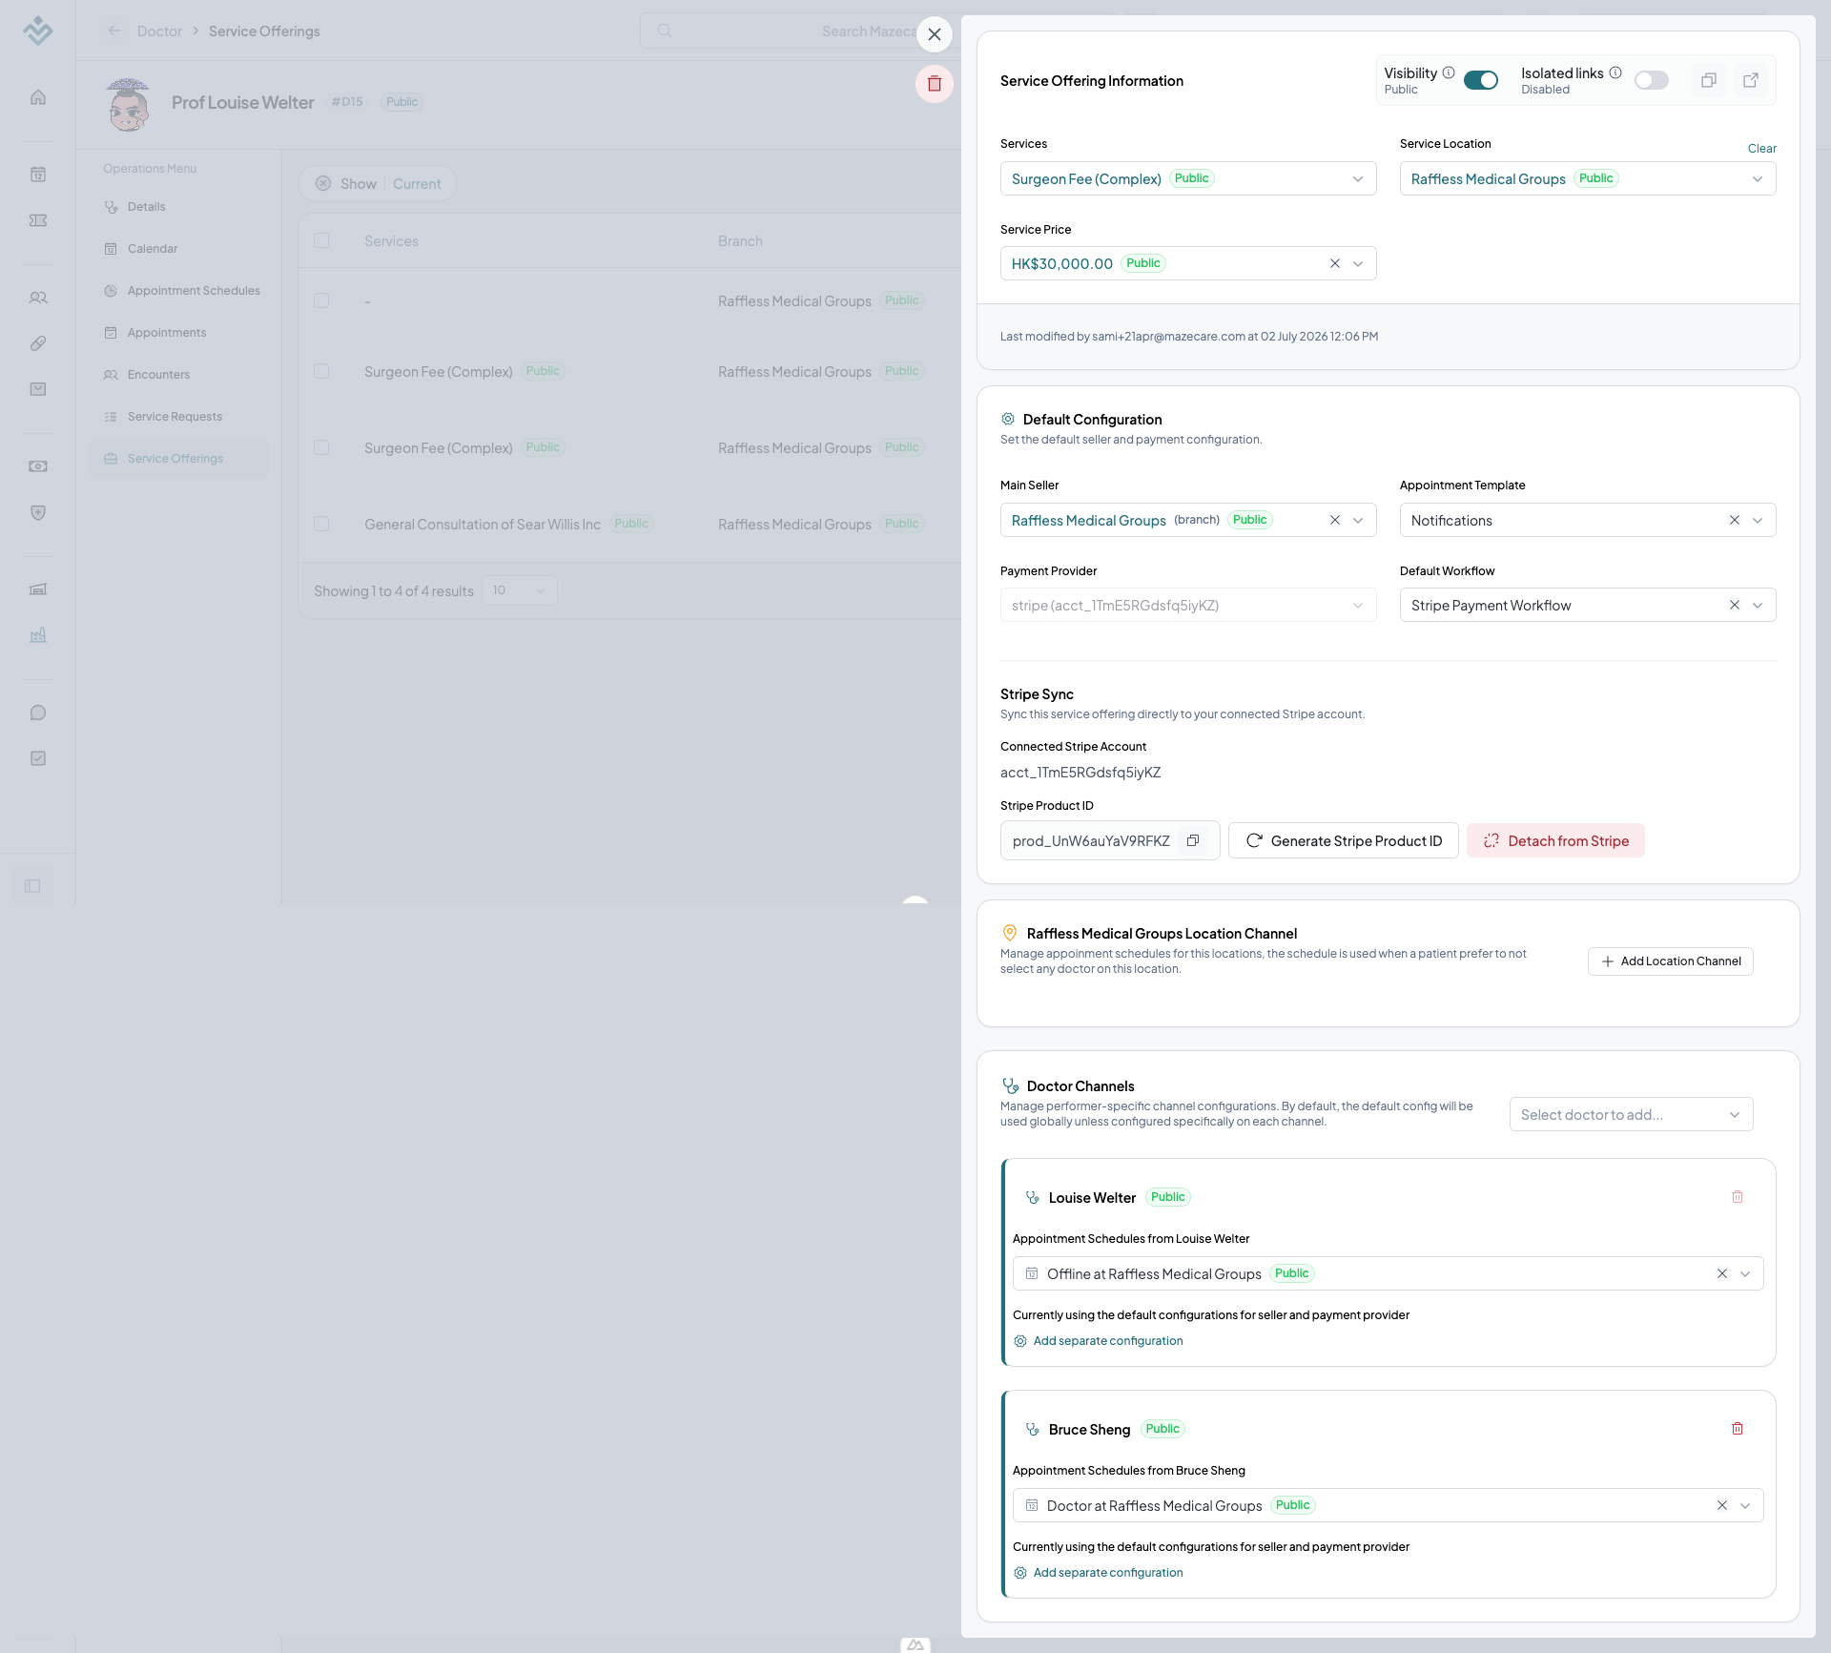Viewport: 1831px width, 1653px height.
Task: Expand the Appointment Template dropdown
Action: point(1758,520)
